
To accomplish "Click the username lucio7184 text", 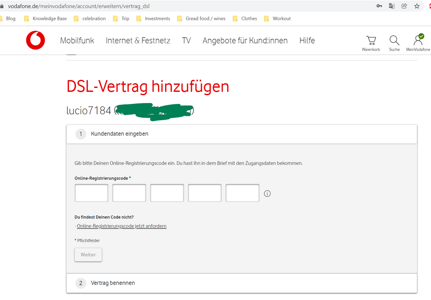I will [x=89, y=110].
